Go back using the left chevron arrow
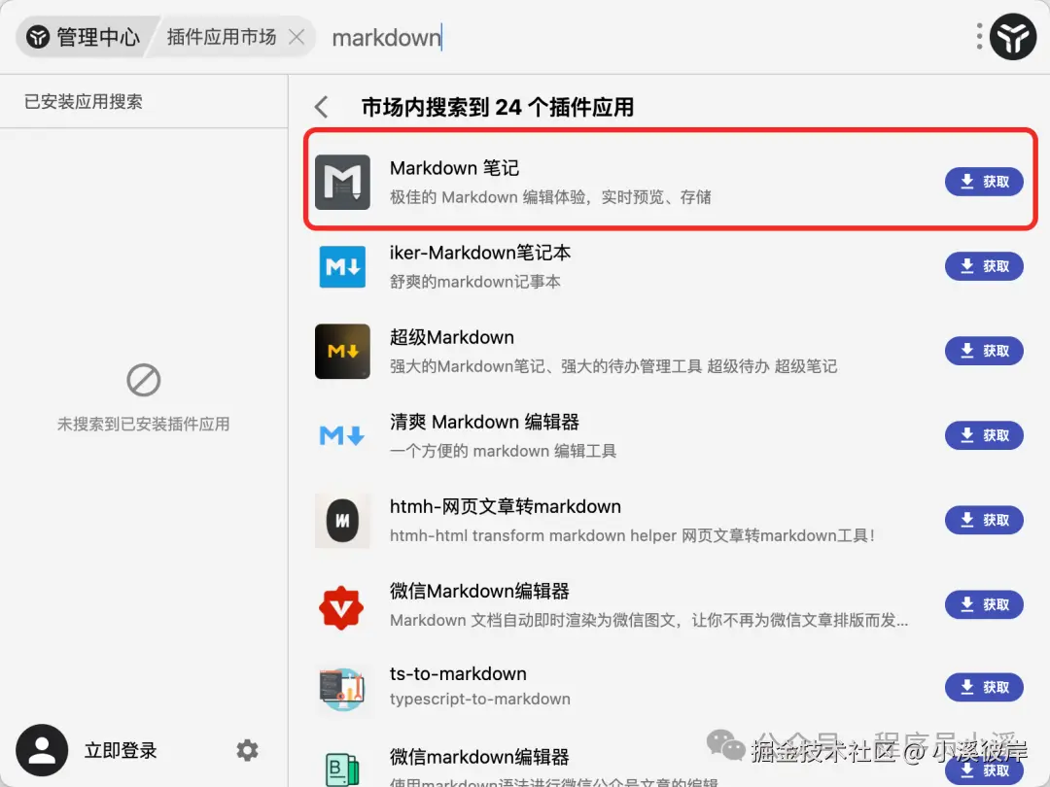Image resolution: width=1050 pixels, height=787 pixels. [322, 107]
